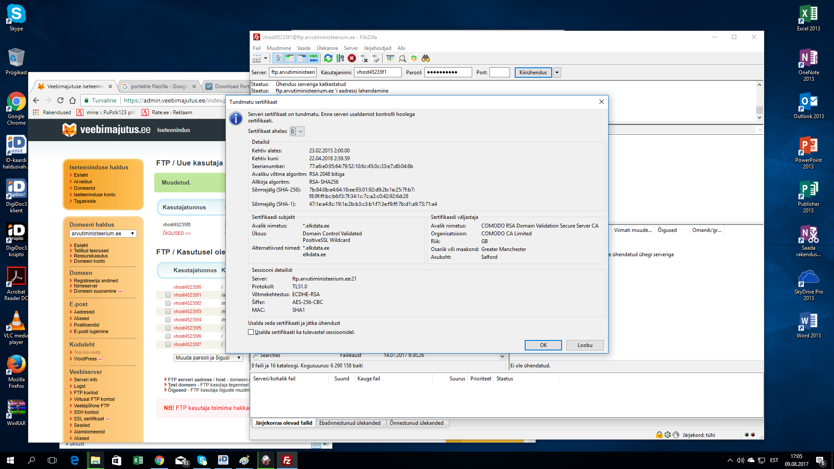This screenshot has height=469, width=834.
Task: Click OK to accept certificate
Action: (543, 345)
